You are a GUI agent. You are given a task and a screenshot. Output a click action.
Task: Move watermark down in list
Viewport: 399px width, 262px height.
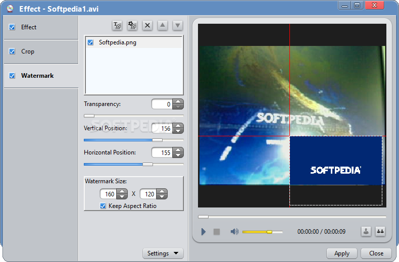click(x=178, y=25)
